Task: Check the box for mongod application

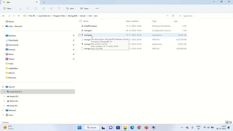Action: click(79, 35)
